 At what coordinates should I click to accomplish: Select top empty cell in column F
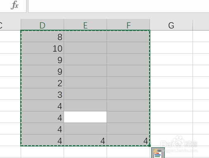(128, 36)
